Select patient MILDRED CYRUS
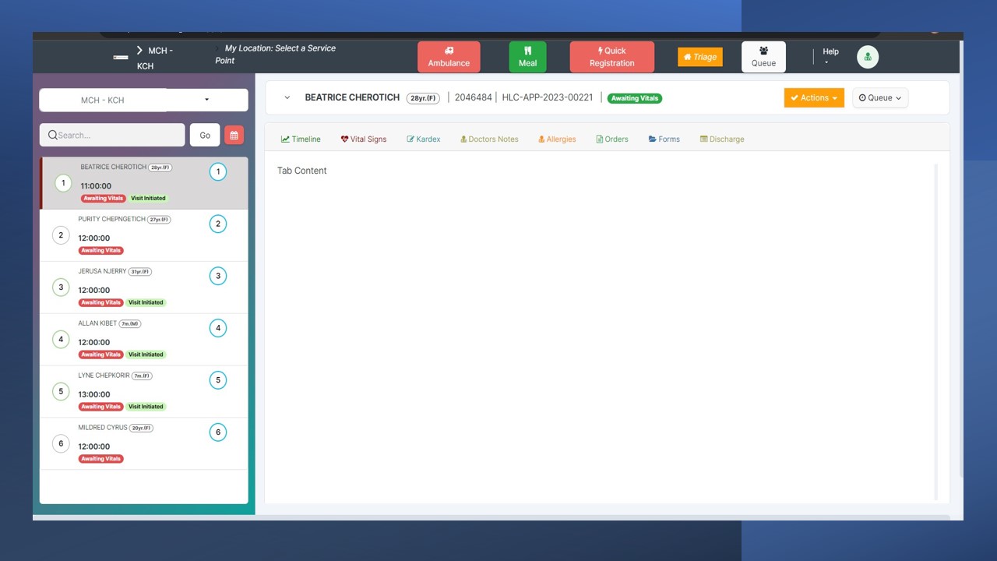Viewport: 997px width, 561px height. [144, 444]
